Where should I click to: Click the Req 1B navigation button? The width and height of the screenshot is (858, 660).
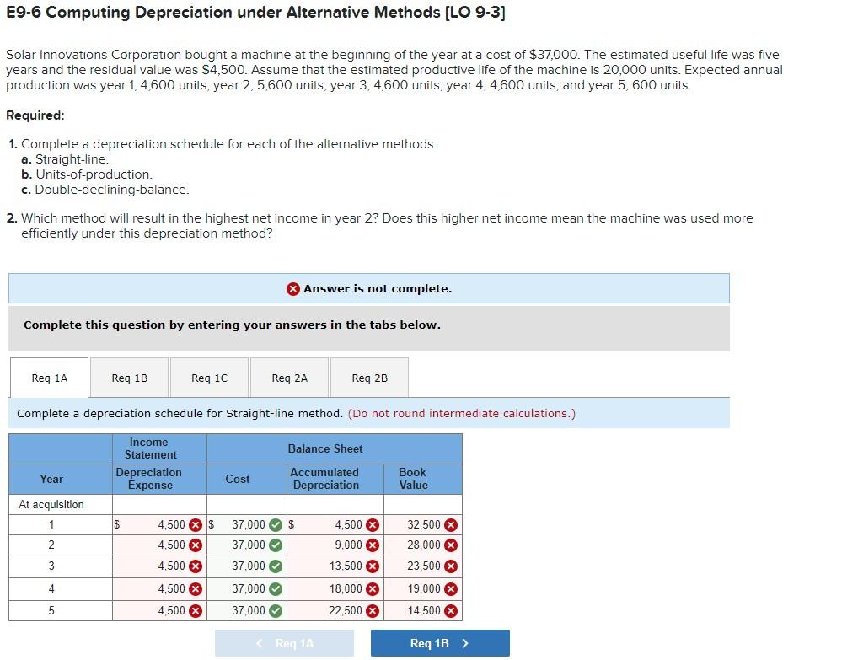[439, 642]
